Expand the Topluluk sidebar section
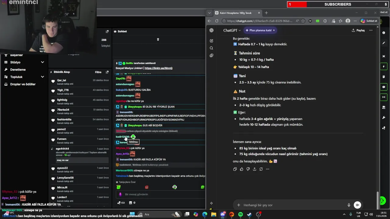The width and height of the screenshot is (390, 219). point(42,77)
